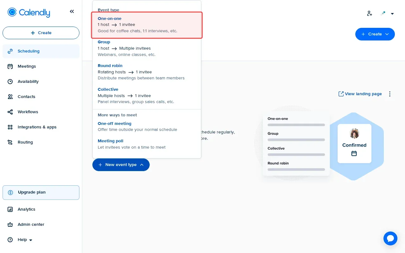Viewport: 405px width, 253px height.
Task: Open Meetings from the sidebar icon
Action: coord(10,66)
